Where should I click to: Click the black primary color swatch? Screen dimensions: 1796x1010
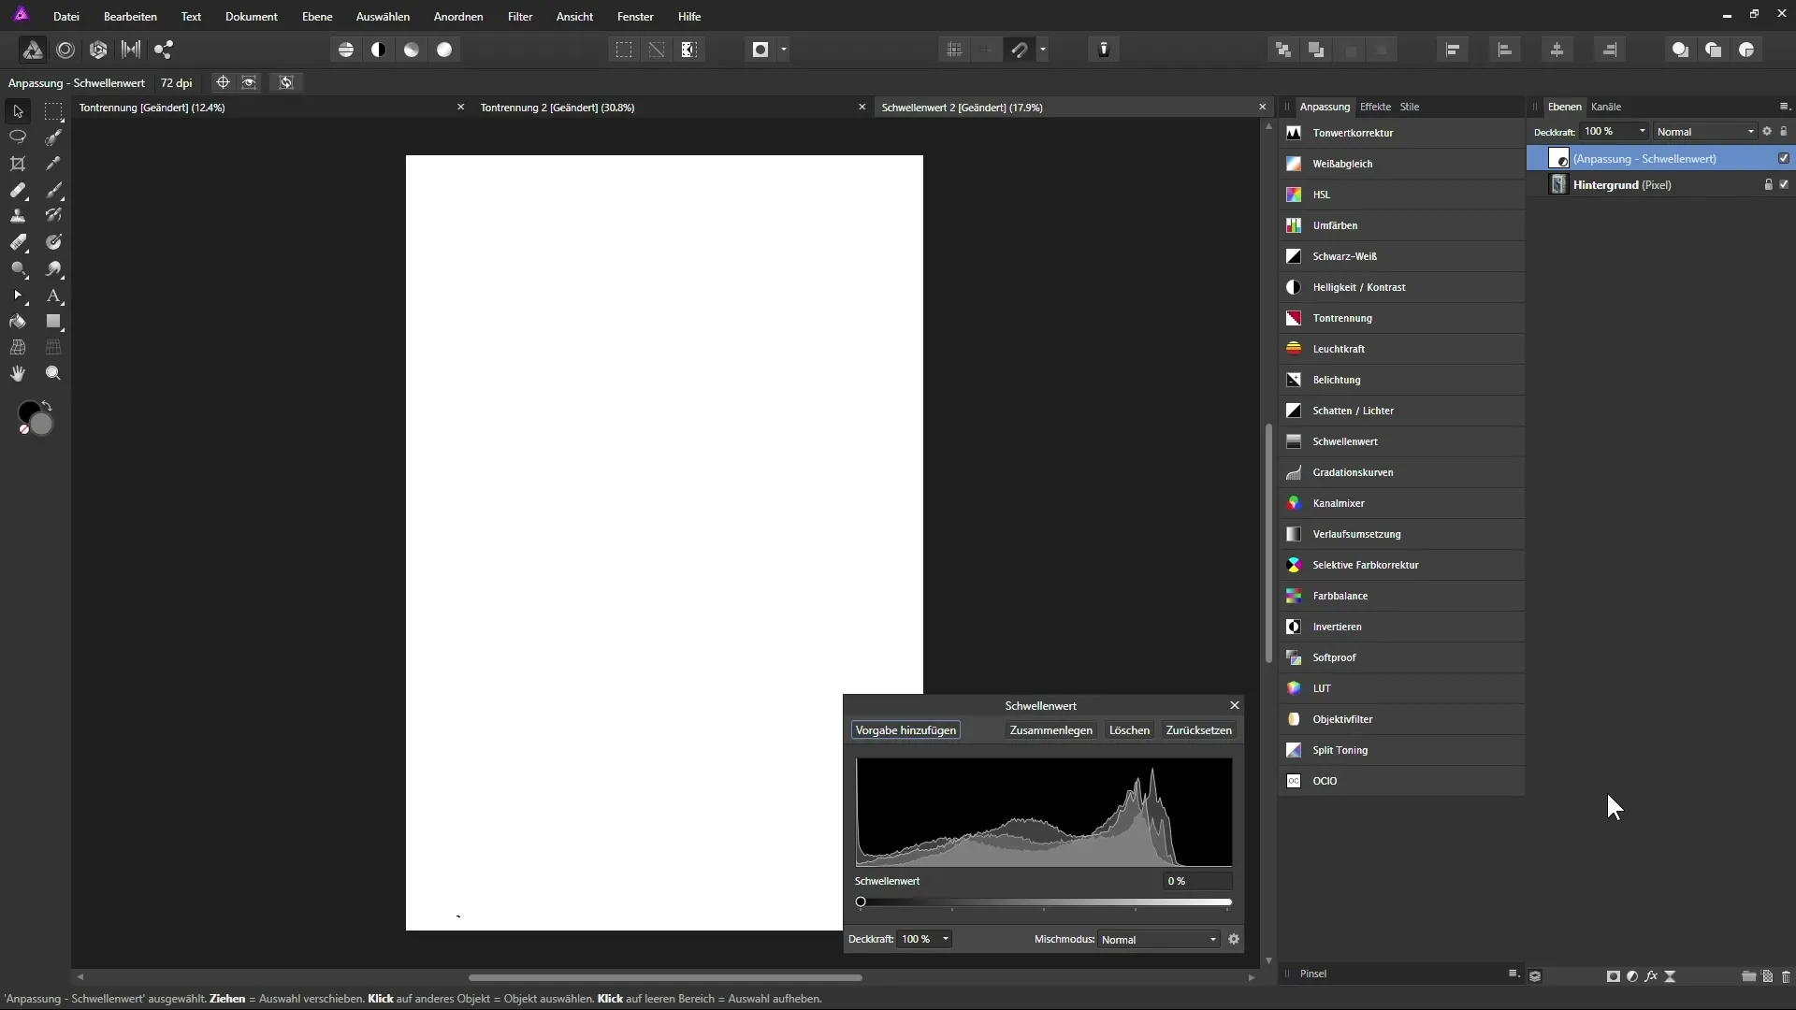tap(28, 412)
